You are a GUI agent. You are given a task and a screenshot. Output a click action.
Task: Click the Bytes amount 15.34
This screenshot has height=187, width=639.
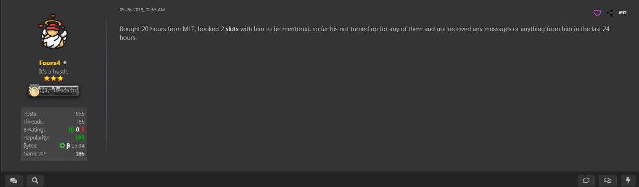(78, 145)
